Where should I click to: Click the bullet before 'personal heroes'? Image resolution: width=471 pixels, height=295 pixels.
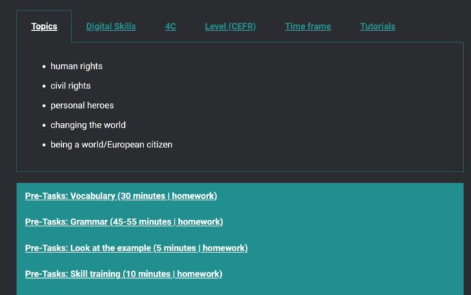coord(44,106)
